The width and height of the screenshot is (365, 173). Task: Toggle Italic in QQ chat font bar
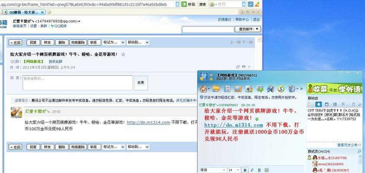252,170
